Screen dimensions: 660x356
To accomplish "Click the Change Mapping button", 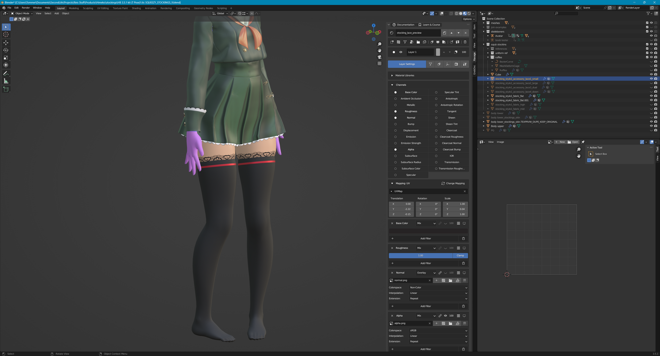I will tap(453, 183).
